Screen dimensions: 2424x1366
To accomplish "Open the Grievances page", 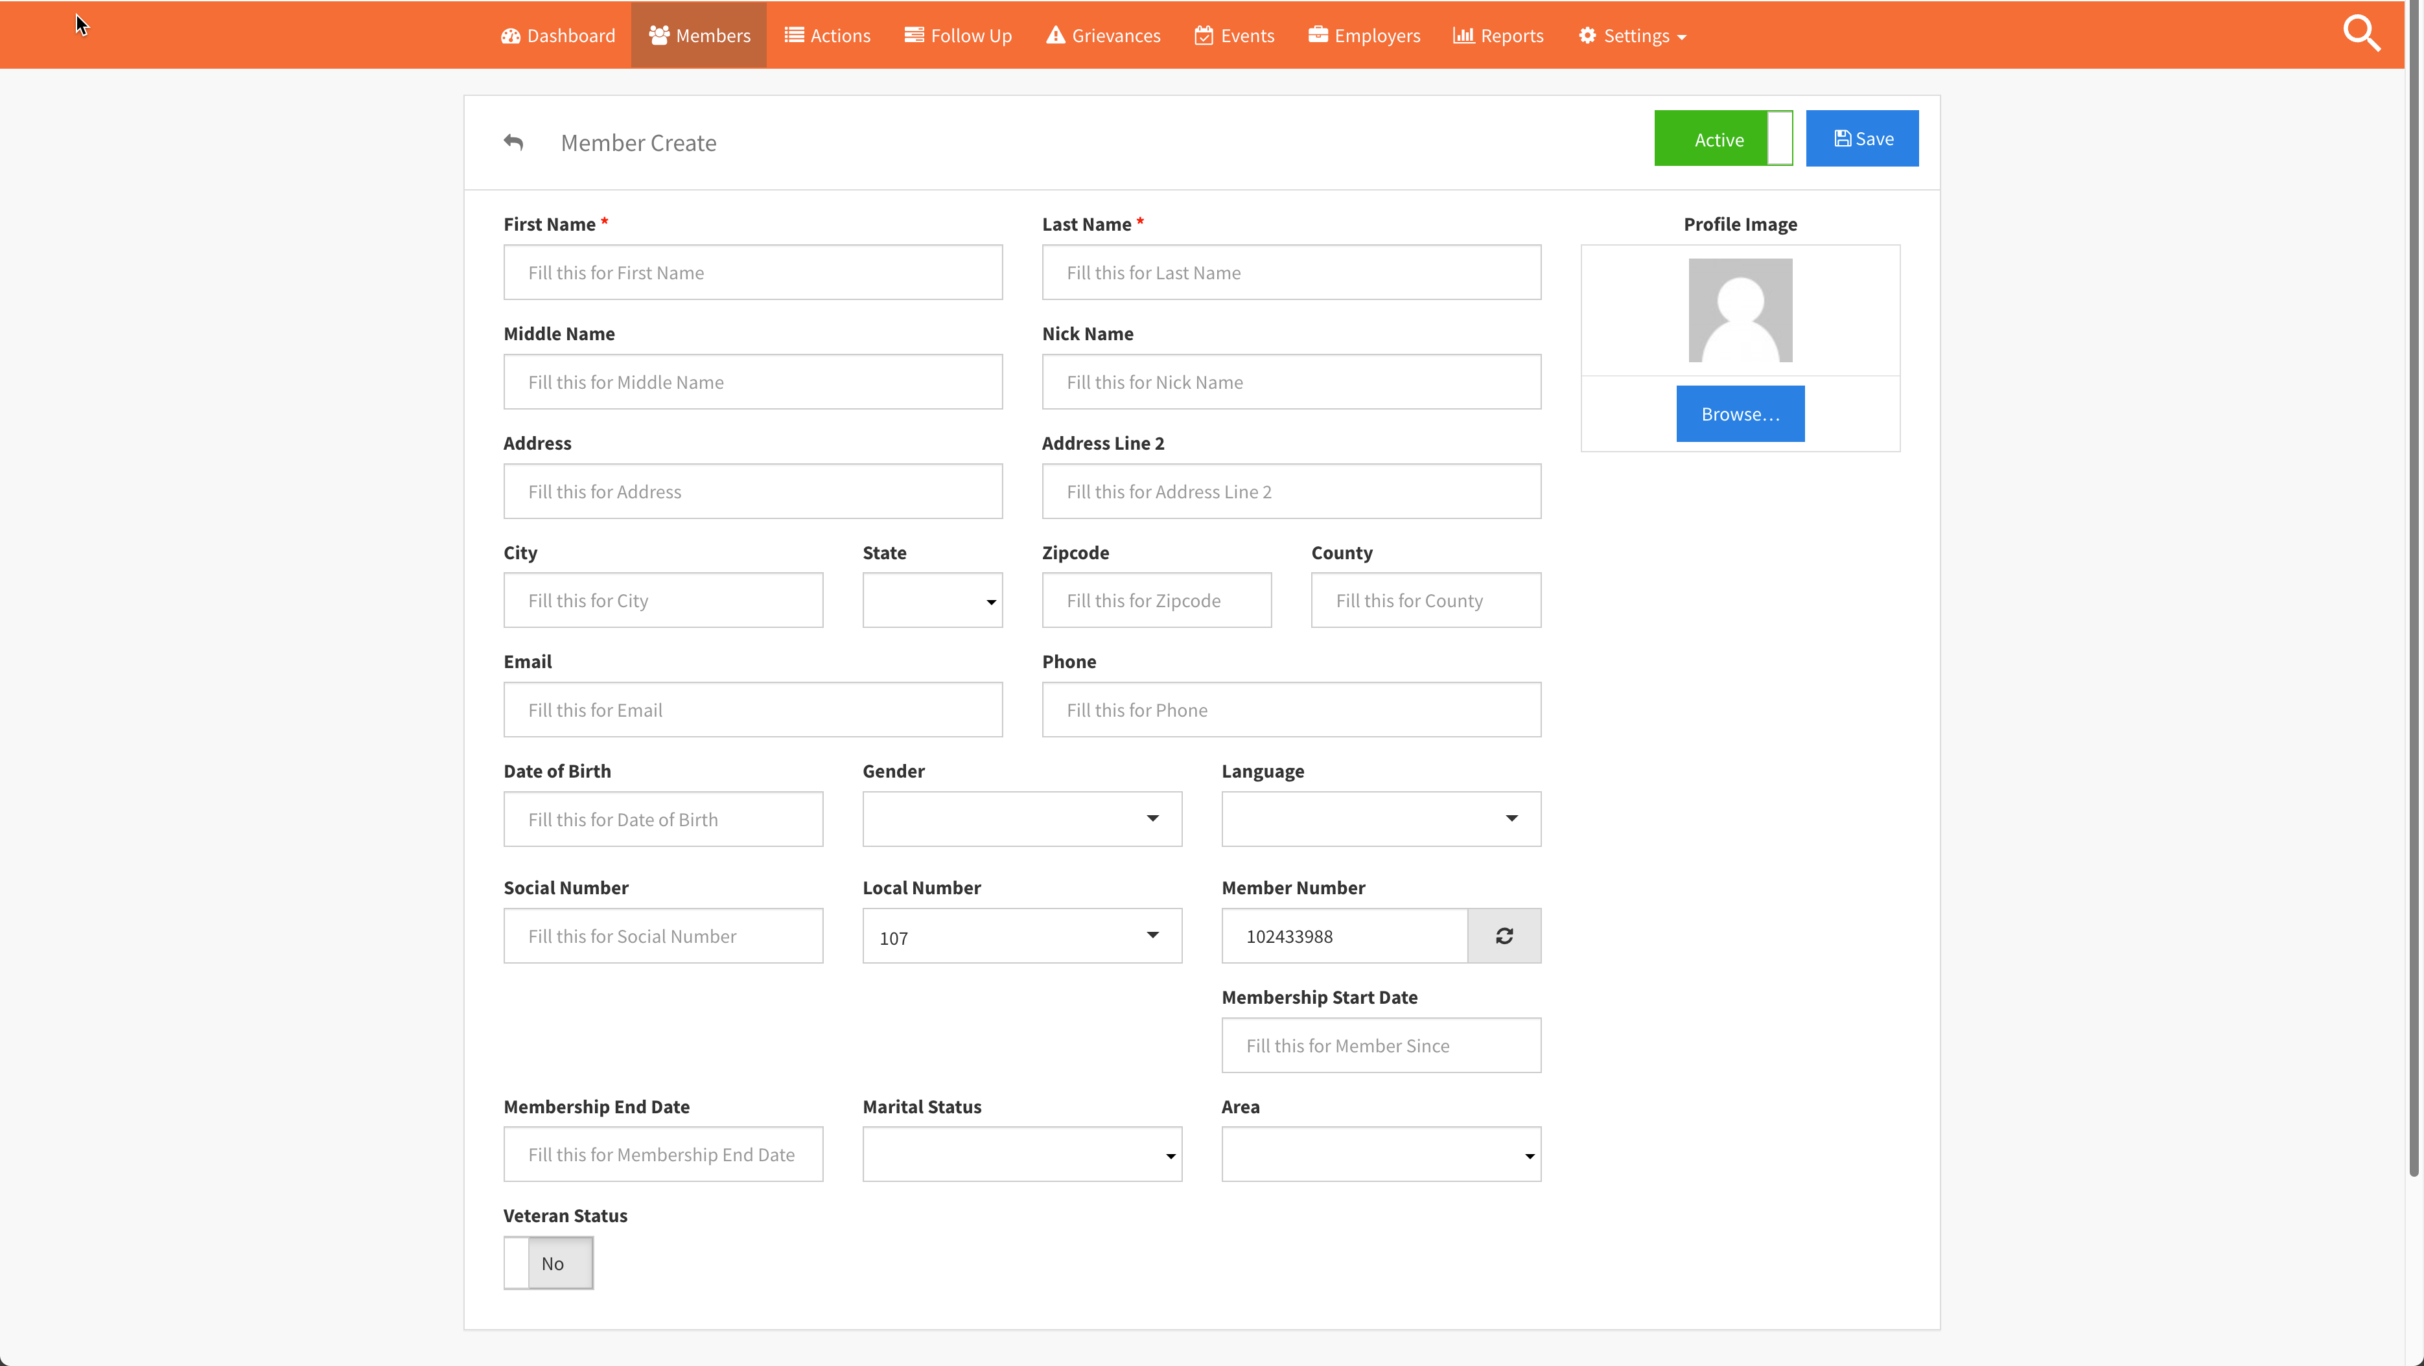I will (x=1103, y=36).
